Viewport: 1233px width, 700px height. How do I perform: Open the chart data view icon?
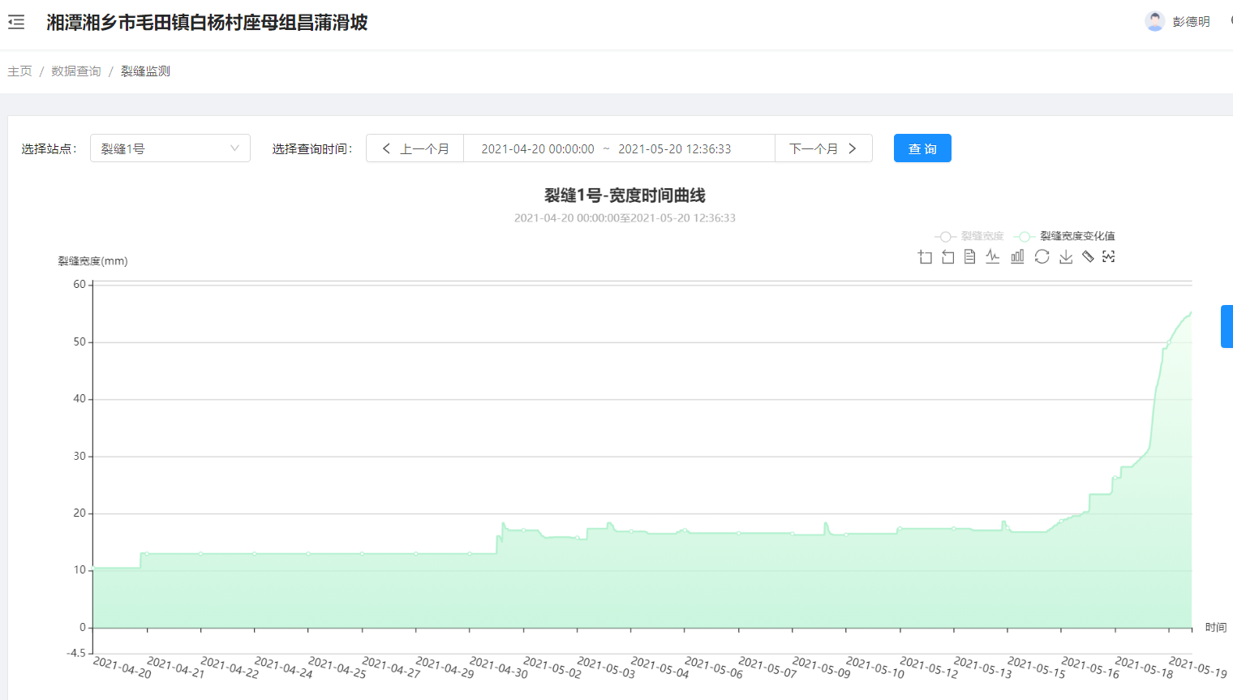click(970, 257)
